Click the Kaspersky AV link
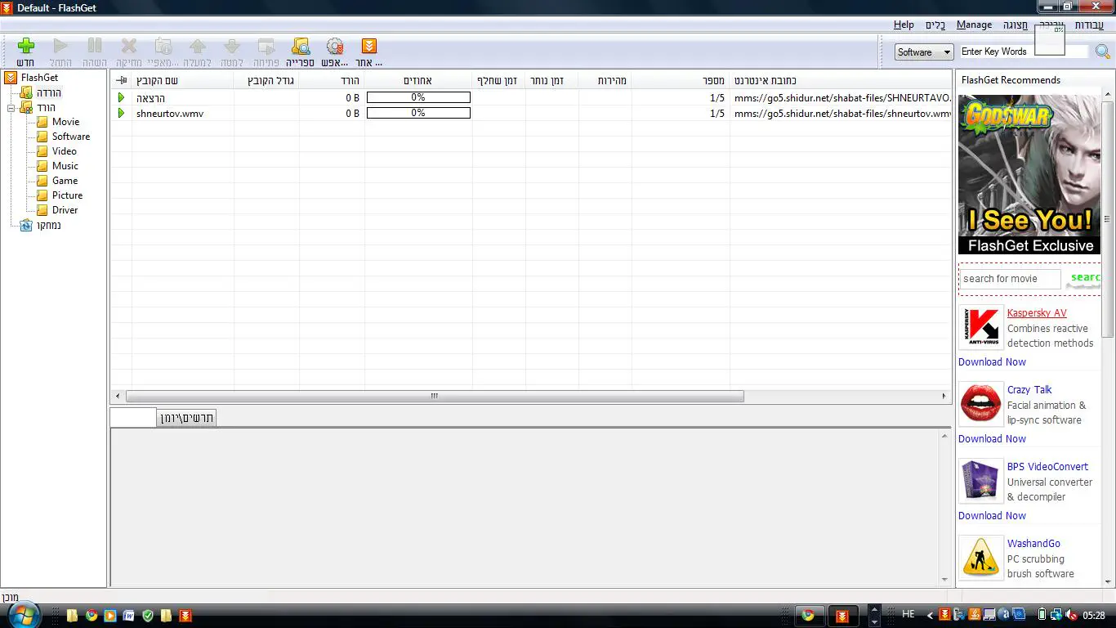This screenshot has height=628, width=1116. click(1036, 313)
